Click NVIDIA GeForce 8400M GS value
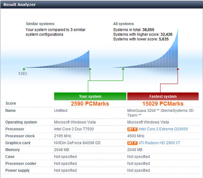Image resolution: width=203 pixels, height=178 pixels. [77, 143]
